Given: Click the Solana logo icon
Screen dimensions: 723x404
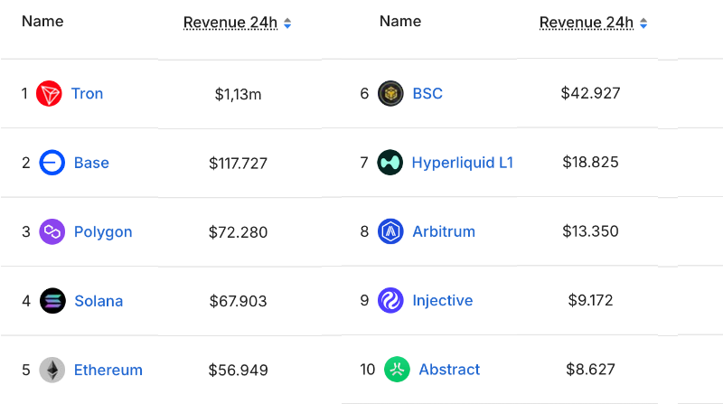Looking at the screenshot, I should [52, 301].
